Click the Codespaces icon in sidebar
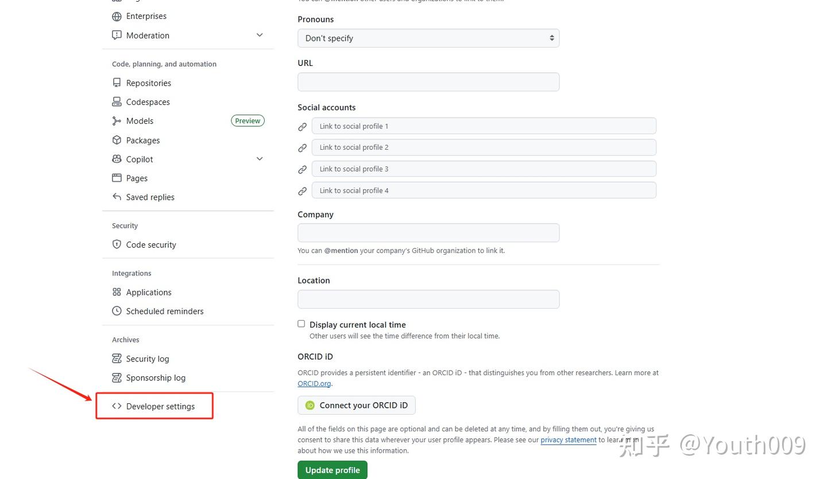The image size is (827, 479). pos(117,102)
